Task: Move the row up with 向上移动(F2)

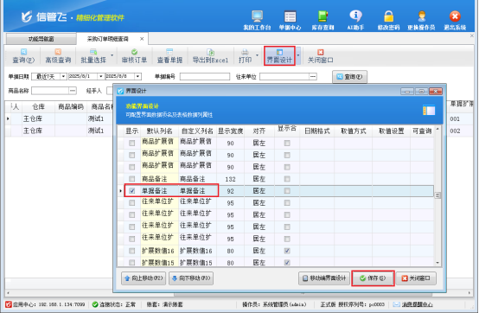Action: [144, 278]
